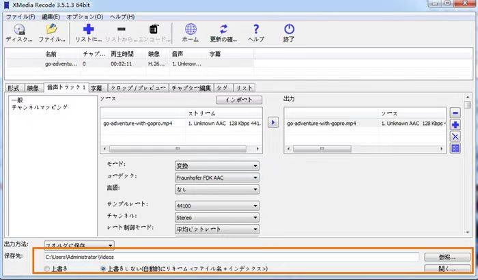Select チャンネルマッピング in the left panel
Image resolution: width=478 pixels, height=280 pixels.
pos(40,107)
